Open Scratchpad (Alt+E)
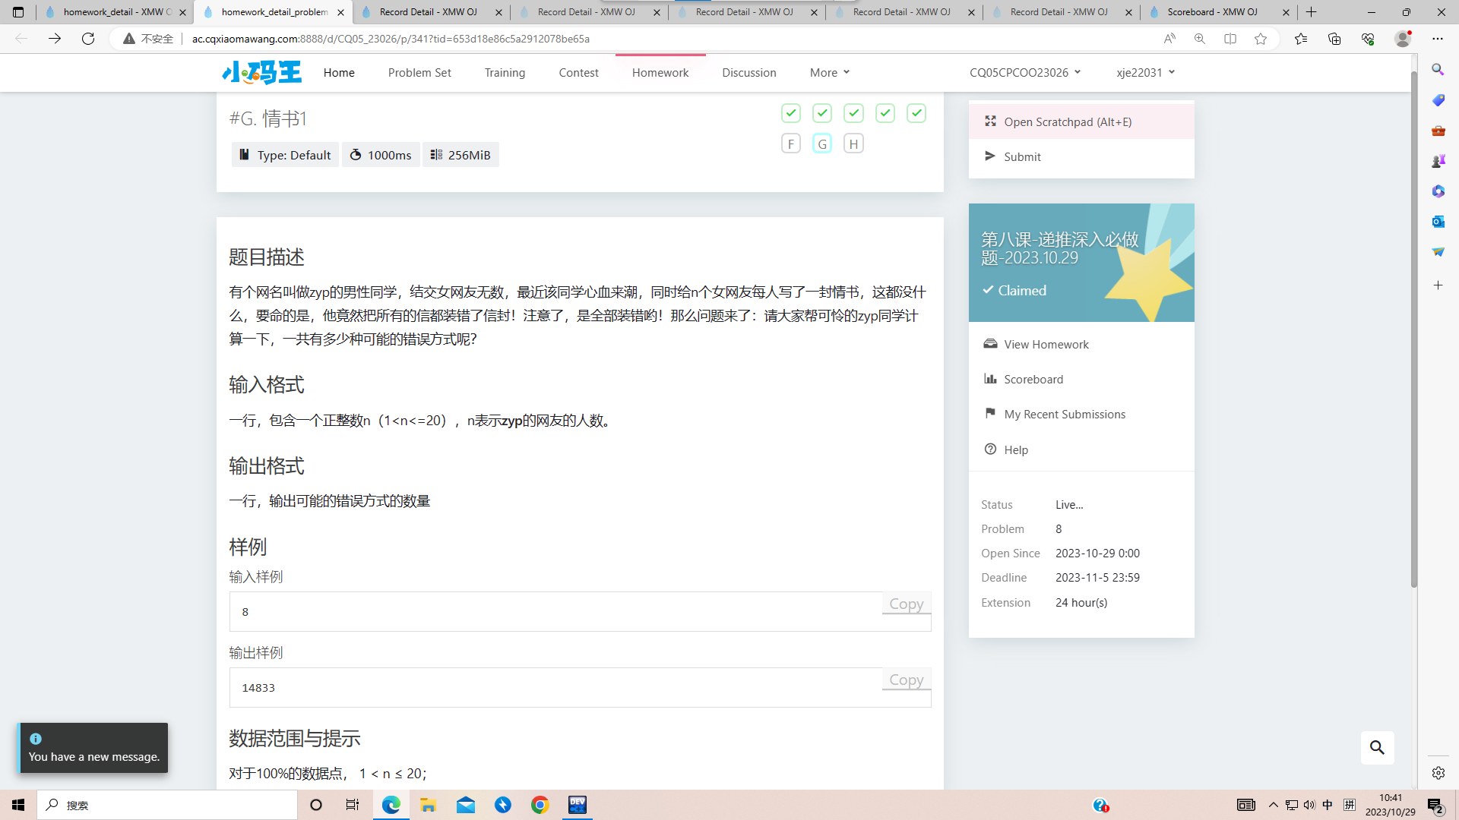This screenshot has height=820, width=1459. 1081,121
